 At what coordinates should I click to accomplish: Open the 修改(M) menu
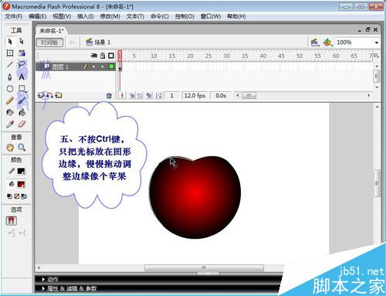[110, 16]
